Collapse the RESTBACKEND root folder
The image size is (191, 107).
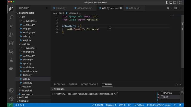pyautogui.click(x=17, y=13)
